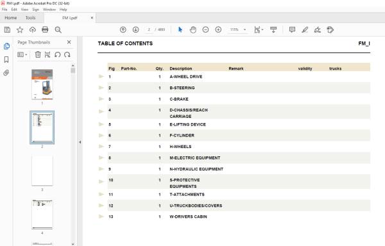Screen dimensions: 385x246
Task: Open the A-WHEEL DRIVE entry link
Action: 186,77
